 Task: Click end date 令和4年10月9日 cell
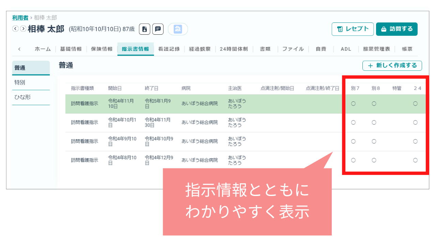pos(159,142)
